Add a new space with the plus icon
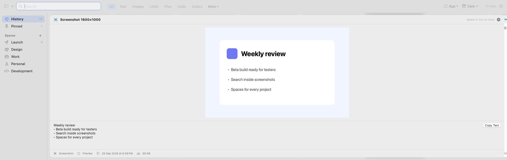The image size is (507, 160). 40,35
